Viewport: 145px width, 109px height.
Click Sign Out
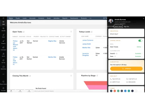126,26
